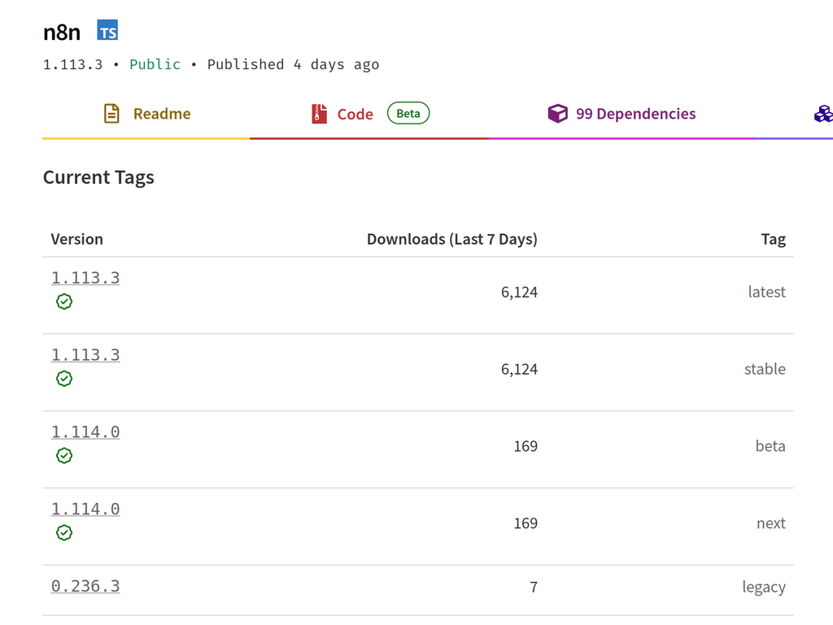This screenshot has height=625, width=833.
Task: Click the Downloads (Last 7 Days) column header
Action: (451, 239)
